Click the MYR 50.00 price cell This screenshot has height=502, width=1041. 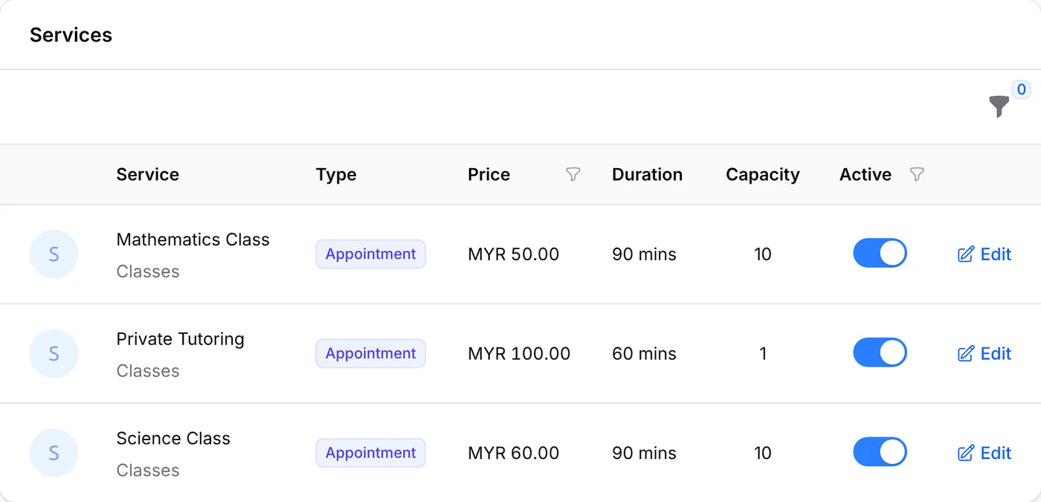(x=513, y=254)
